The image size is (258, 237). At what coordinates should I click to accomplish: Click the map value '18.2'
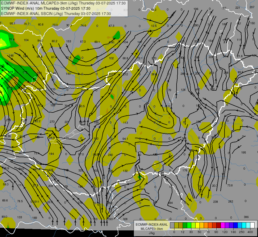pos(154,10)
